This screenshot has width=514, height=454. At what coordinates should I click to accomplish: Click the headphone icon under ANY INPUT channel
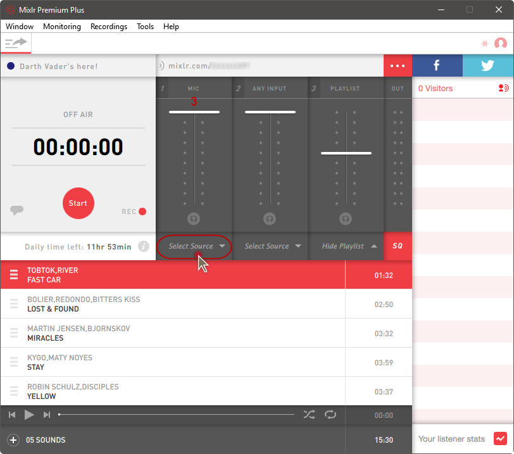point(270,218)
